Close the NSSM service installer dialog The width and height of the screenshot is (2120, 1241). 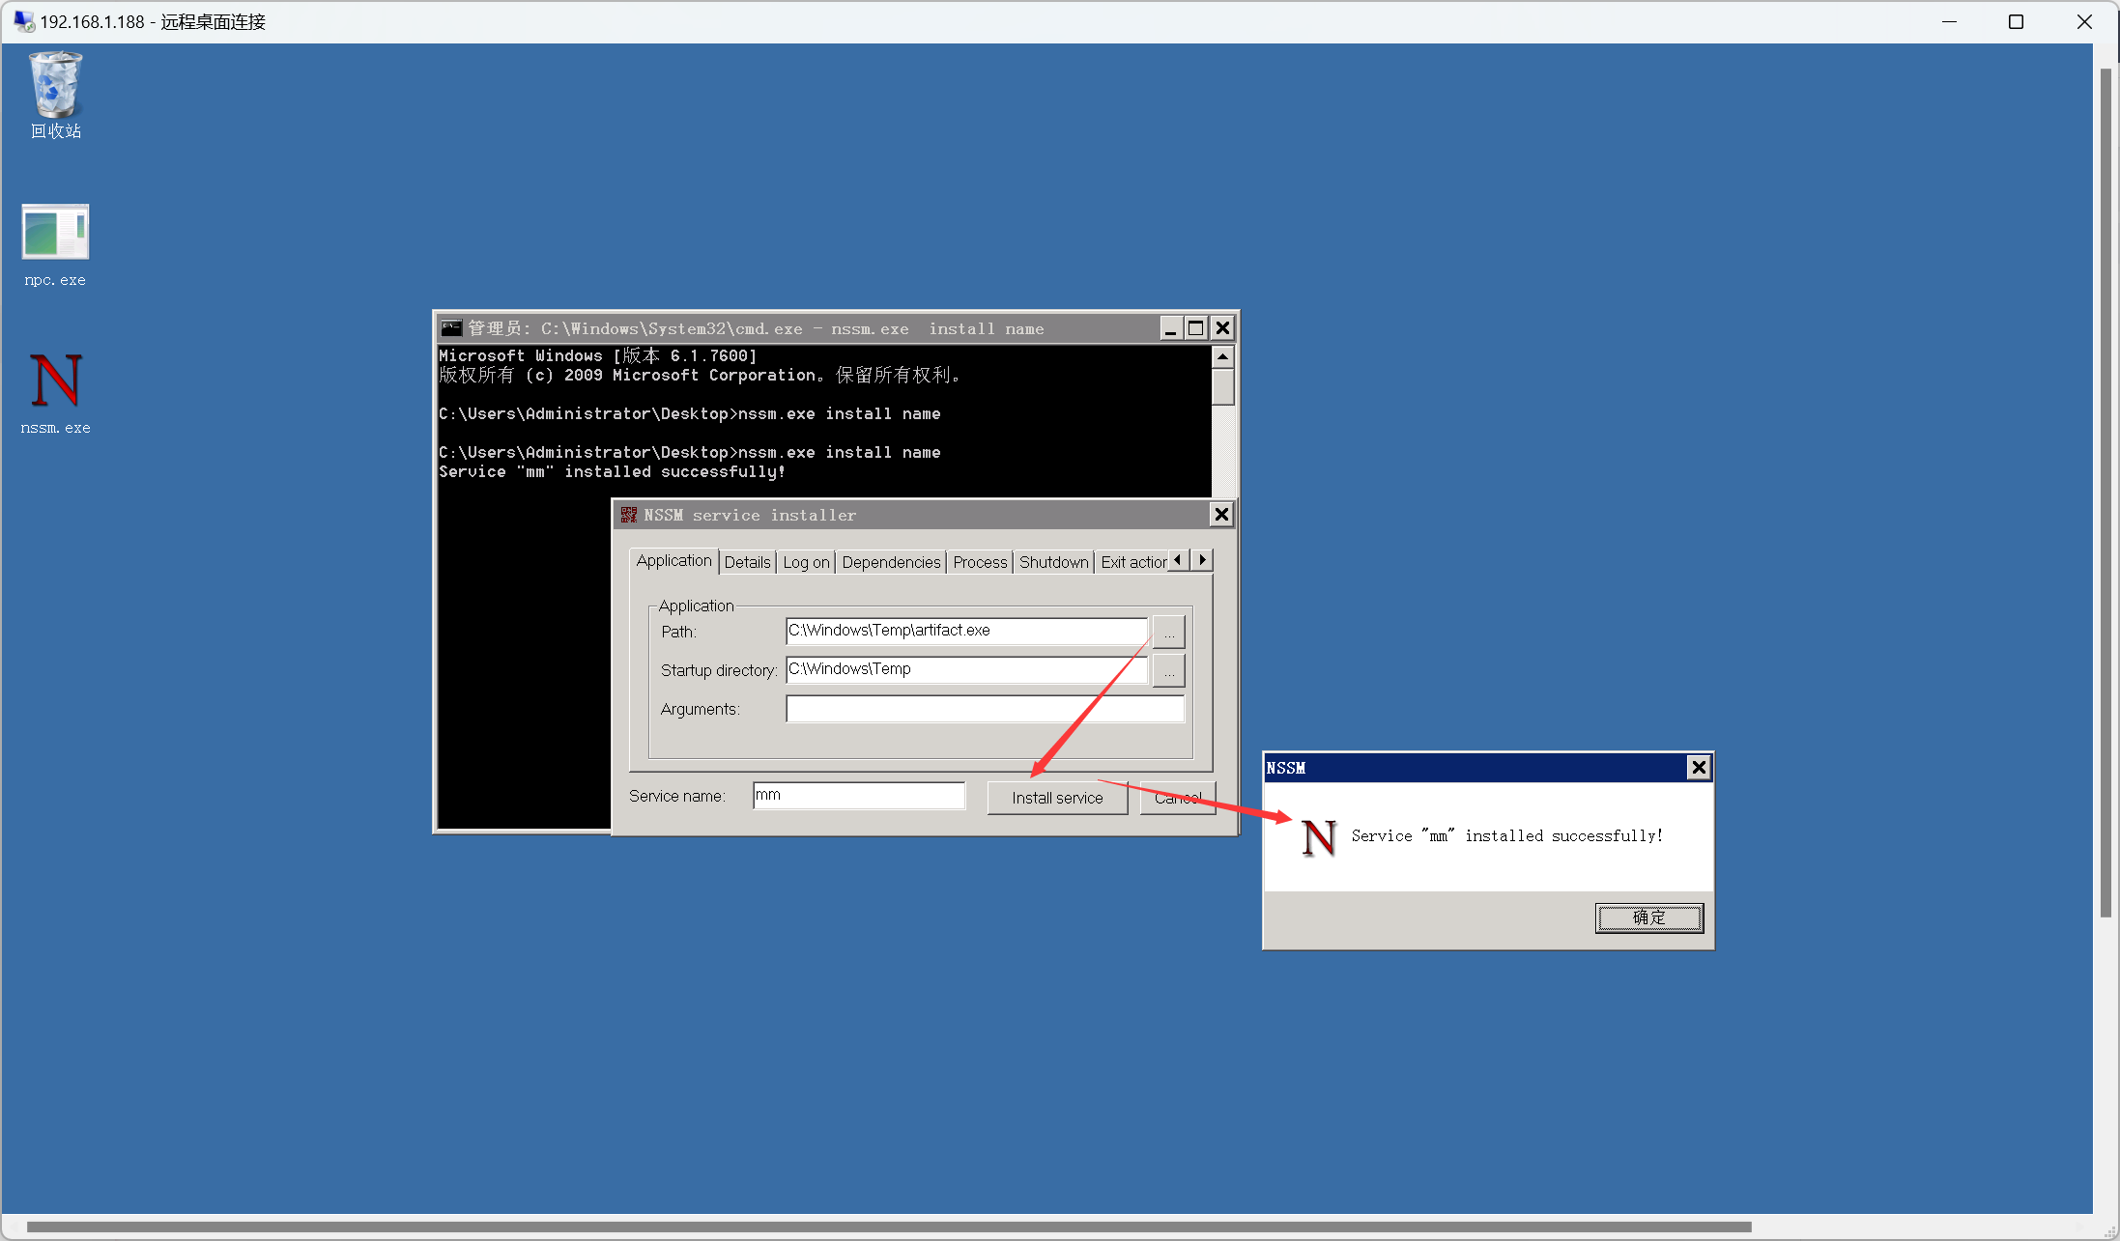(1221, 515)
